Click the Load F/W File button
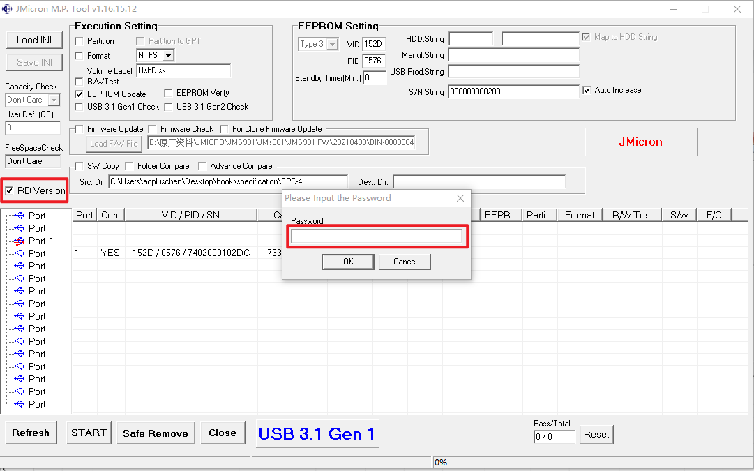Screen dimensions: 754x471 point(114,143)
